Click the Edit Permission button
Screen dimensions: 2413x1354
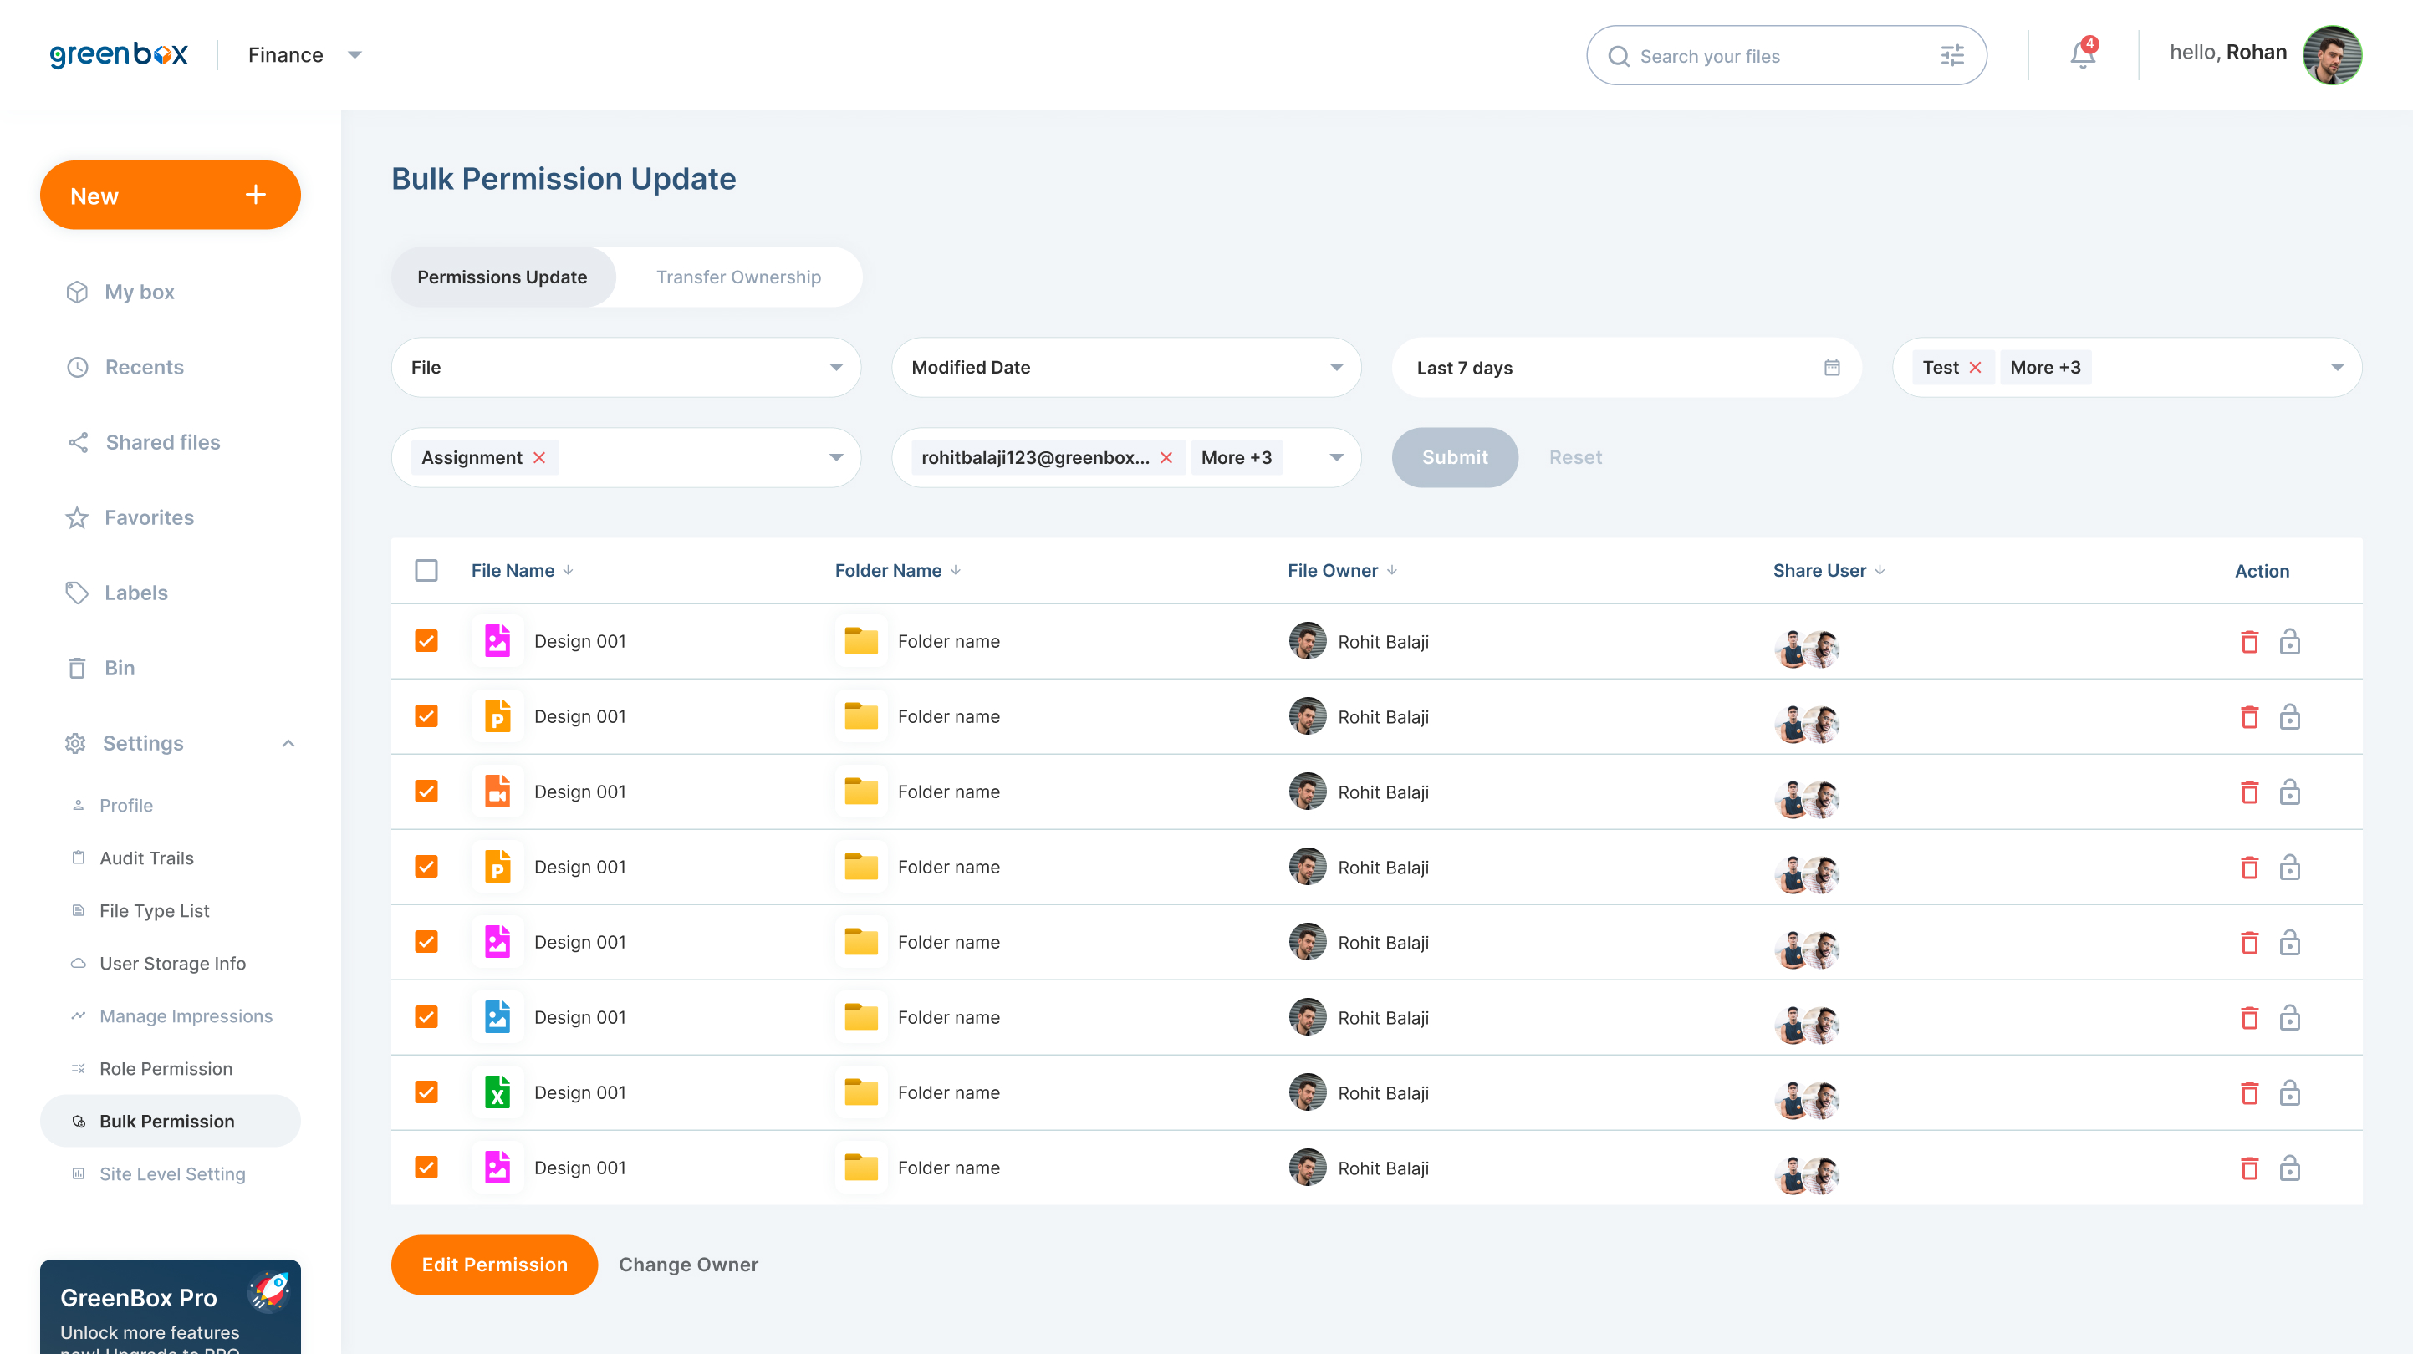click(x=493, y=1264)
